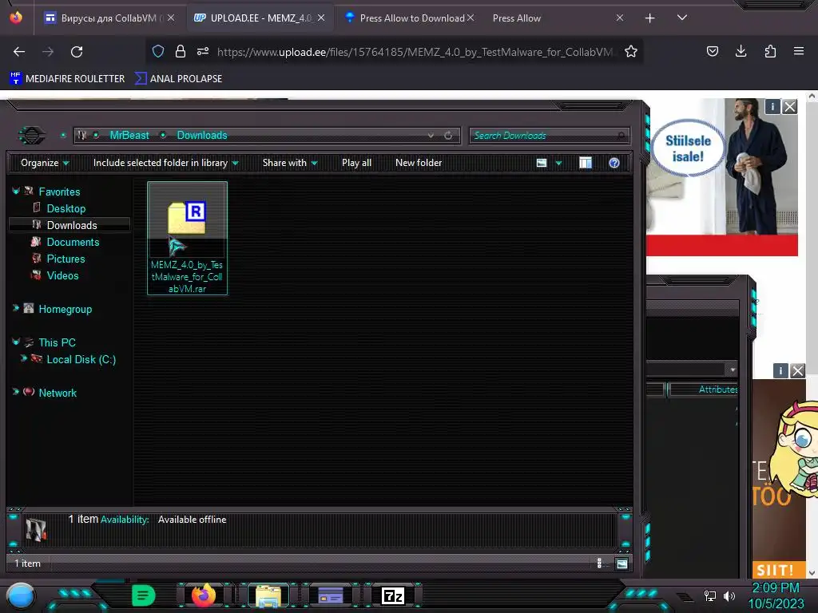Image resolution: width=818 pixels, height=613 pixels.
Task: Open MEDIAFIRE ROULETTER bookmark
Action: [x=67, y=79]
